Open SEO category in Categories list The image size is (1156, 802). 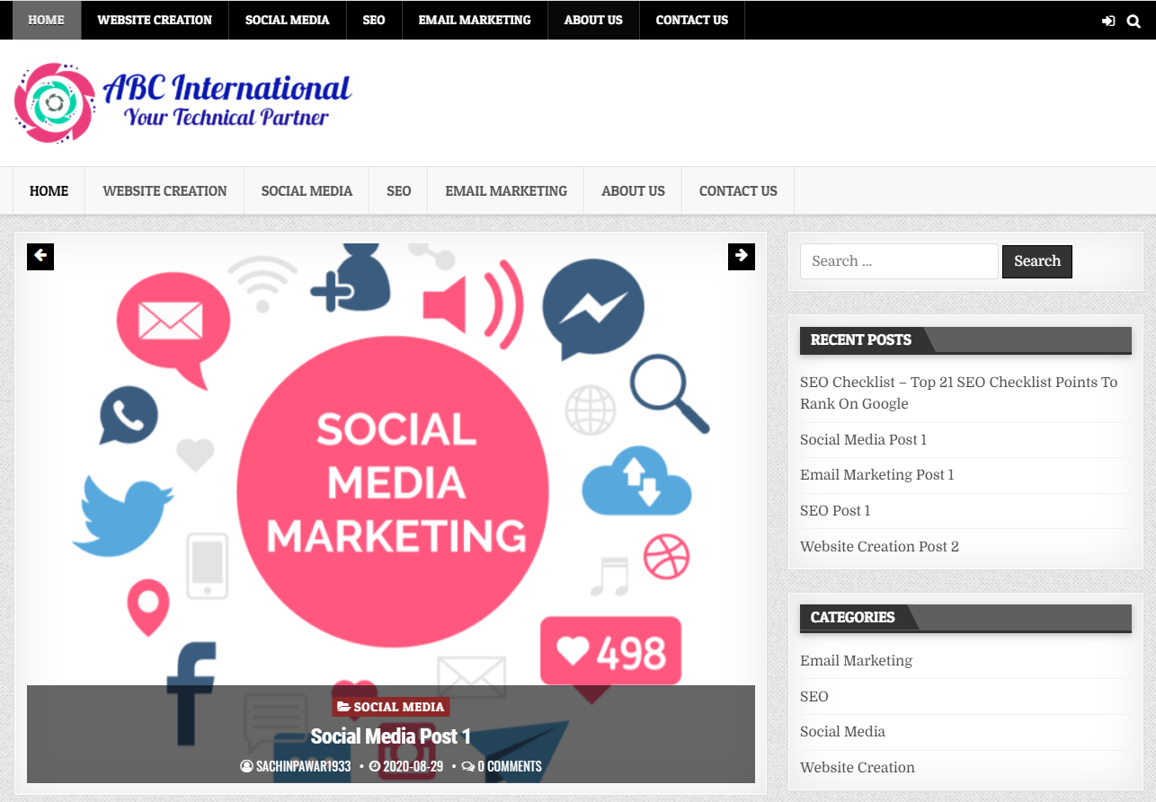[x=814, y=696]
